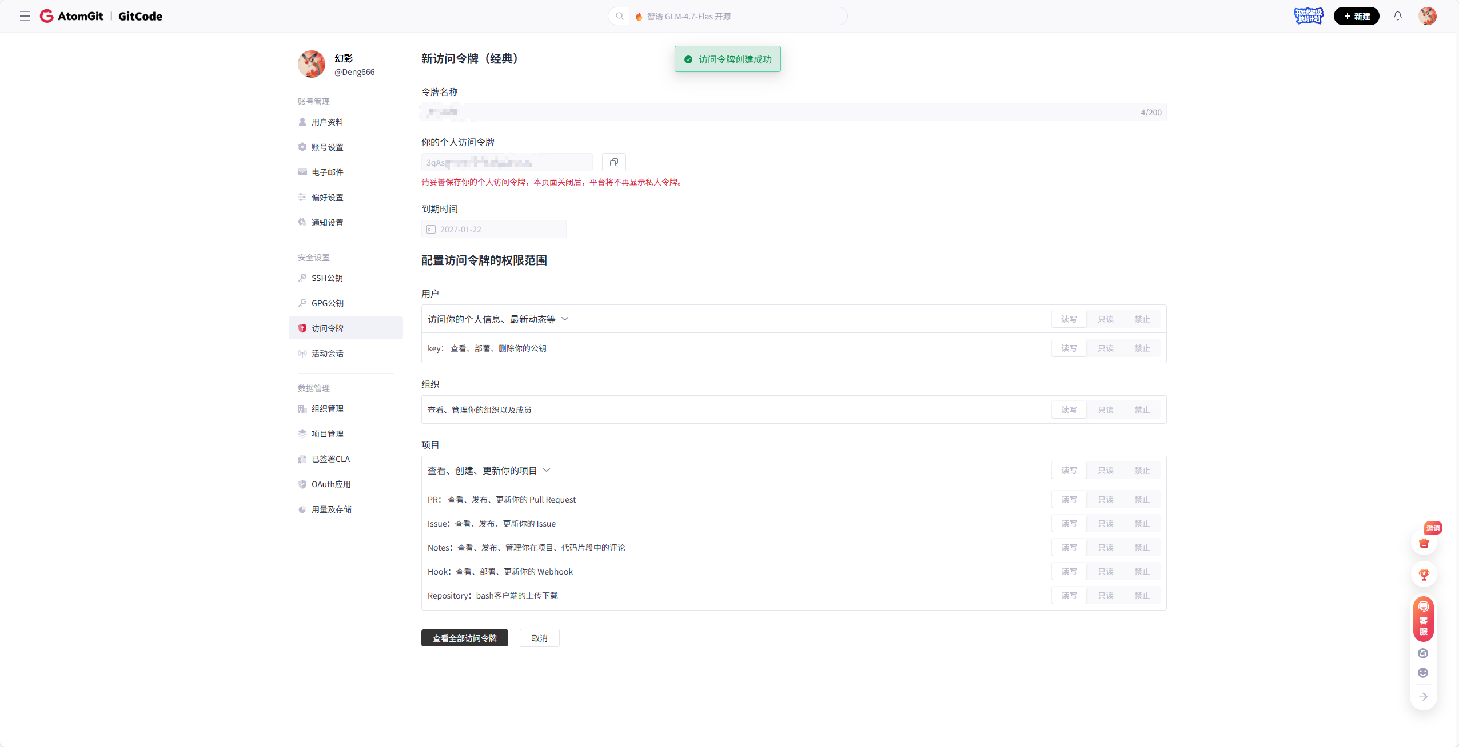This screenshot has height=747, width=1459.
Task: Open 用量及存储 settings
Action: coord(332,509)
